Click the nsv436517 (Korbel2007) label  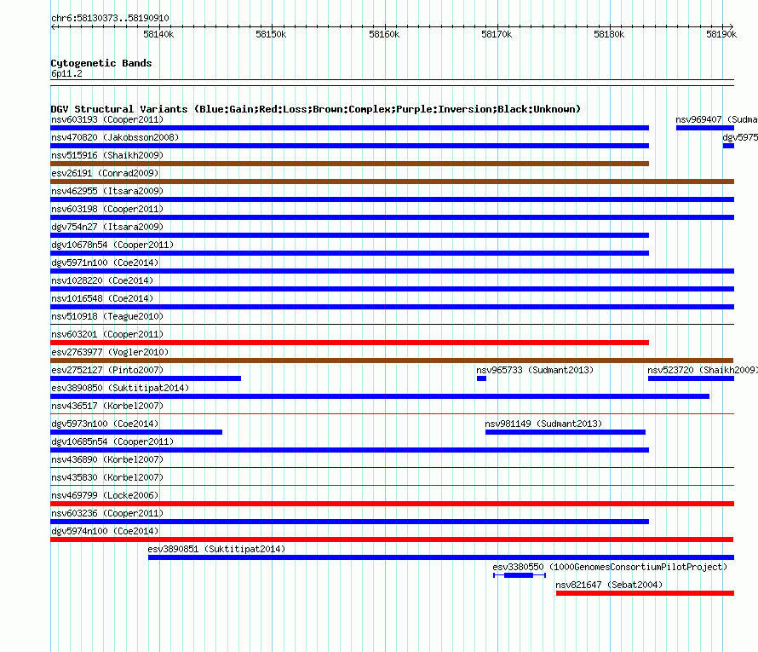107,406
